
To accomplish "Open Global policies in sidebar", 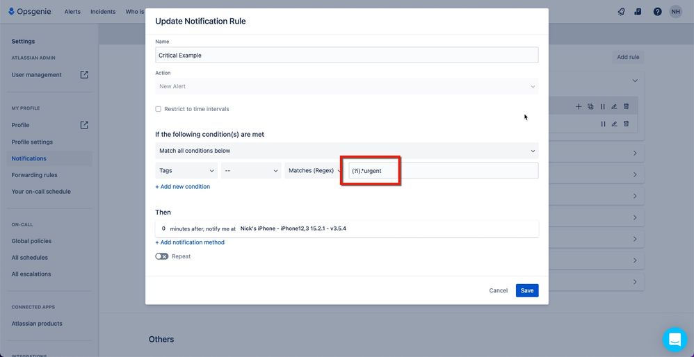I will pos(31,241).
